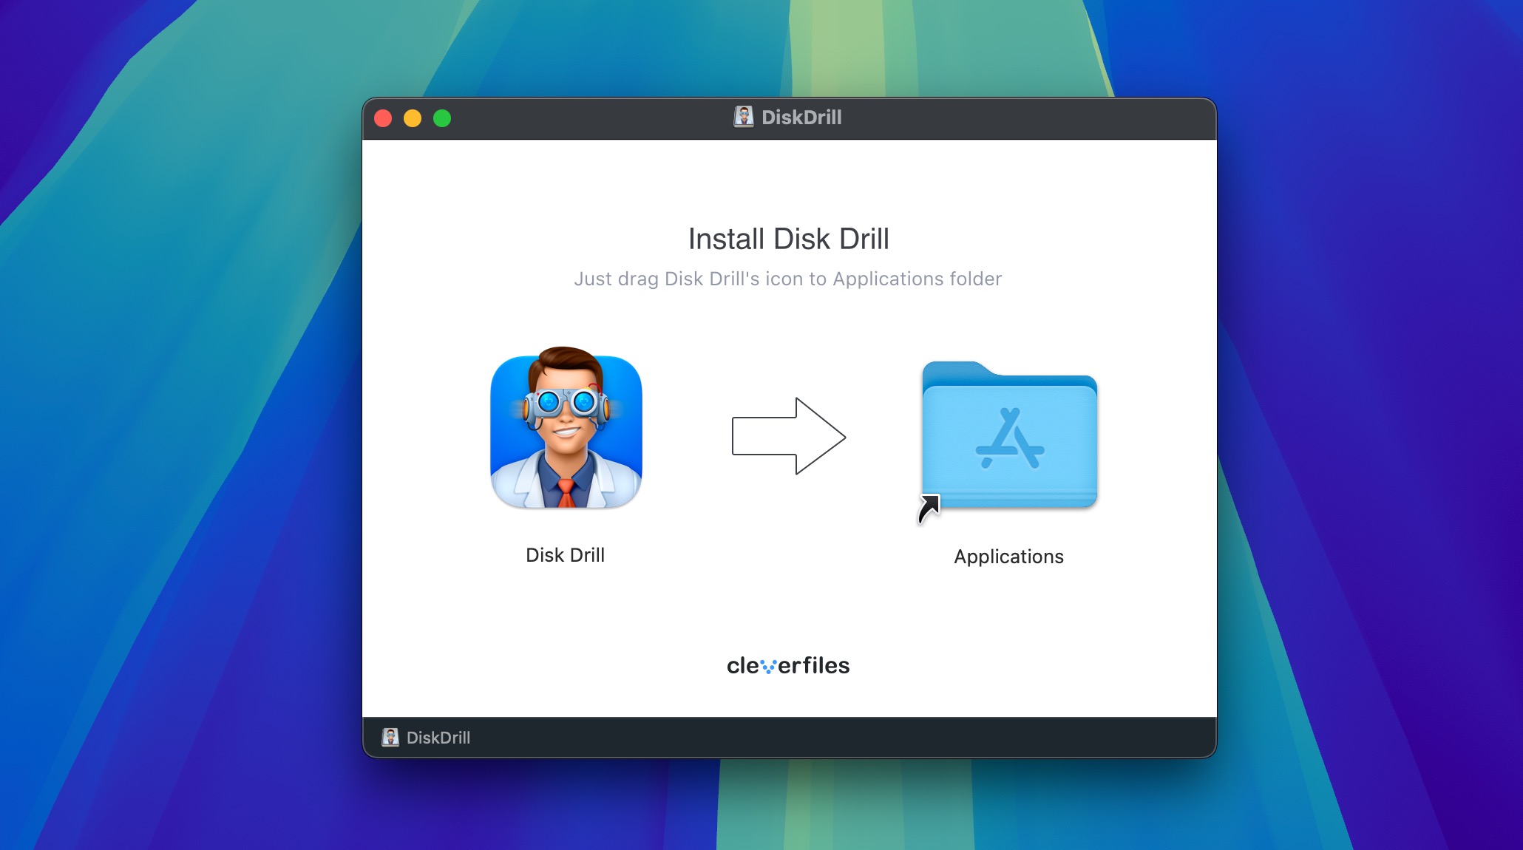Zoom the window with the green button

click(442, 118)
